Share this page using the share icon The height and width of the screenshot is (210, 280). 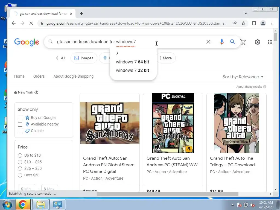(x=235, y=23)
